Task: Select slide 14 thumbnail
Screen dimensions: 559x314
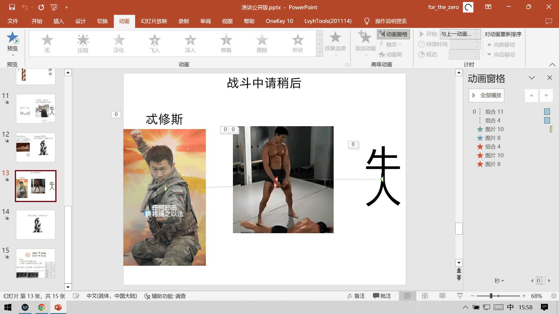Action: 36,224
